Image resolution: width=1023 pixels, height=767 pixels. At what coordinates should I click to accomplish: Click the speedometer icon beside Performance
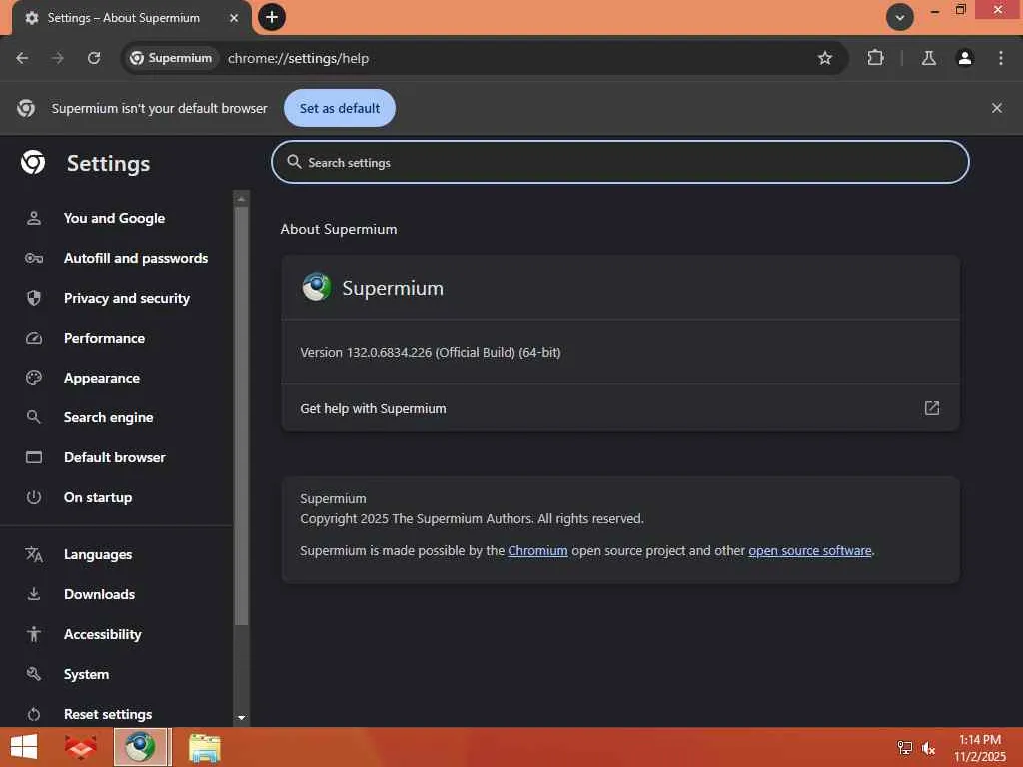click(x=34, y=338)
